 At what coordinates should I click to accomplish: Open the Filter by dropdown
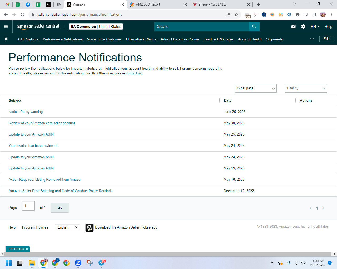coord(306,88)
